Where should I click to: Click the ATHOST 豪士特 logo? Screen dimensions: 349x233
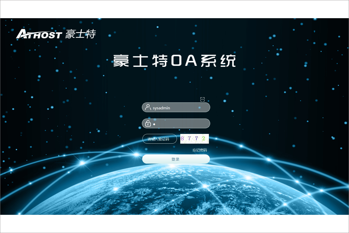[x=56, y=34]
